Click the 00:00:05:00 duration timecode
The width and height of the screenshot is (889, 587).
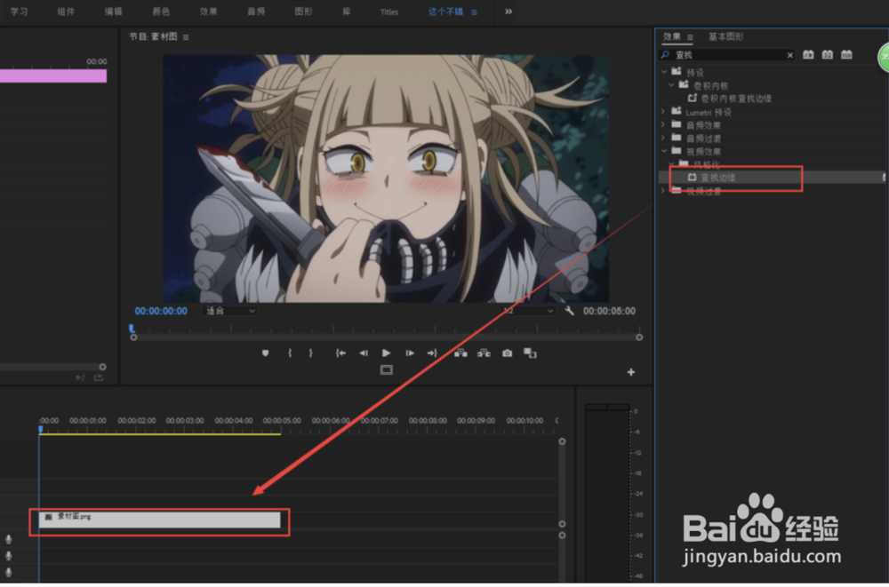[x=610, y=311]
